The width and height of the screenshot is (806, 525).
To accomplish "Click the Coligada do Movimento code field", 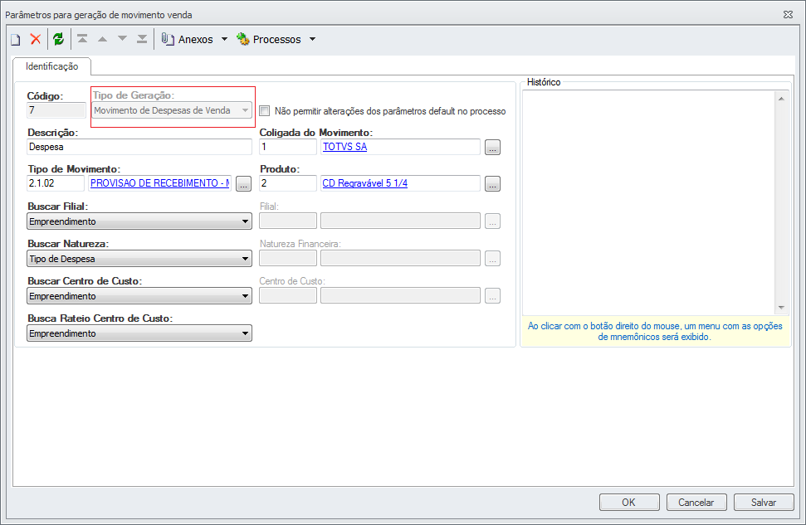I will (x=288, y=147).
